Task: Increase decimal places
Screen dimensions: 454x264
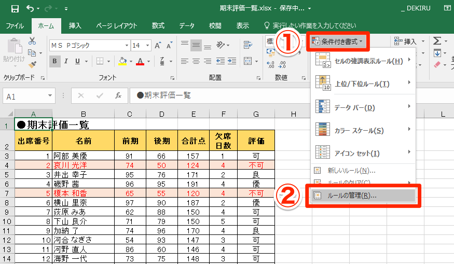Action: (270, 64)
